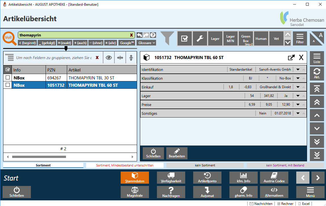Image resolution: width=326 pixels, height=206 pixels.
Task: Open the Filter menu button
Action: pos(300,39)
